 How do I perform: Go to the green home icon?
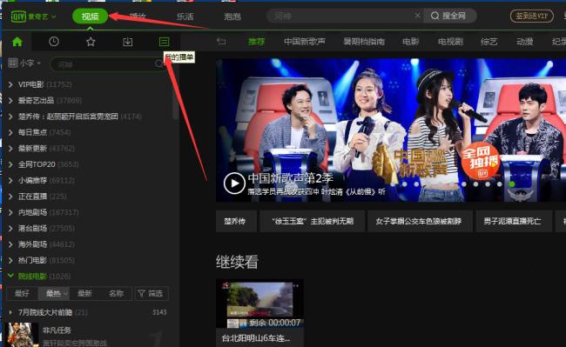point(17,42)
